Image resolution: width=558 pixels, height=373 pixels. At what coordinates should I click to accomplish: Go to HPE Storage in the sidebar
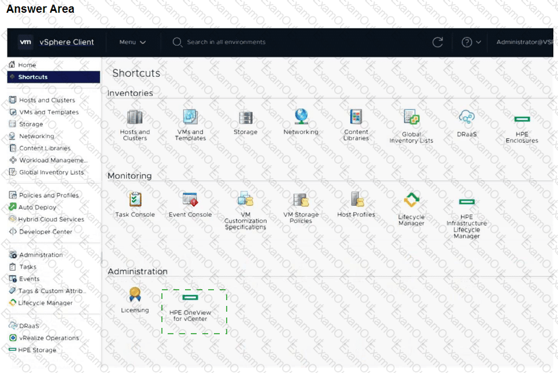point(37,350)
